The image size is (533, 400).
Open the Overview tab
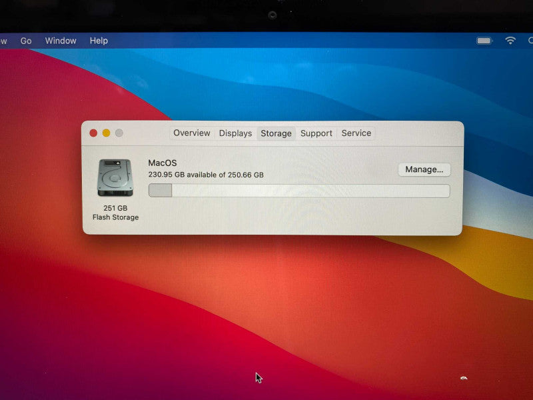point(192,133)
